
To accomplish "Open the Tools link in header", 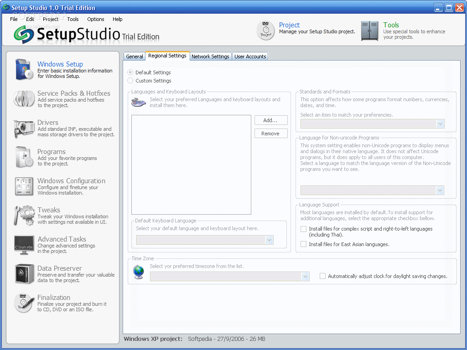I will coord(391,25).
